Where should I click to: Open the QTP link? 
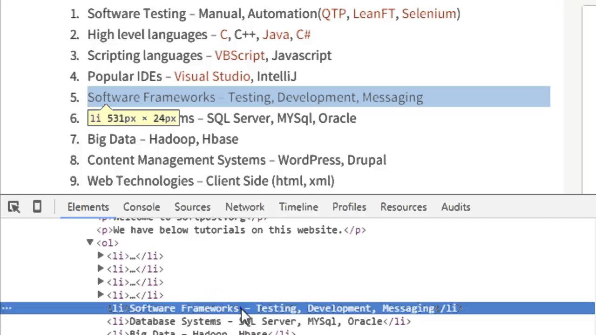pos(334,13)
